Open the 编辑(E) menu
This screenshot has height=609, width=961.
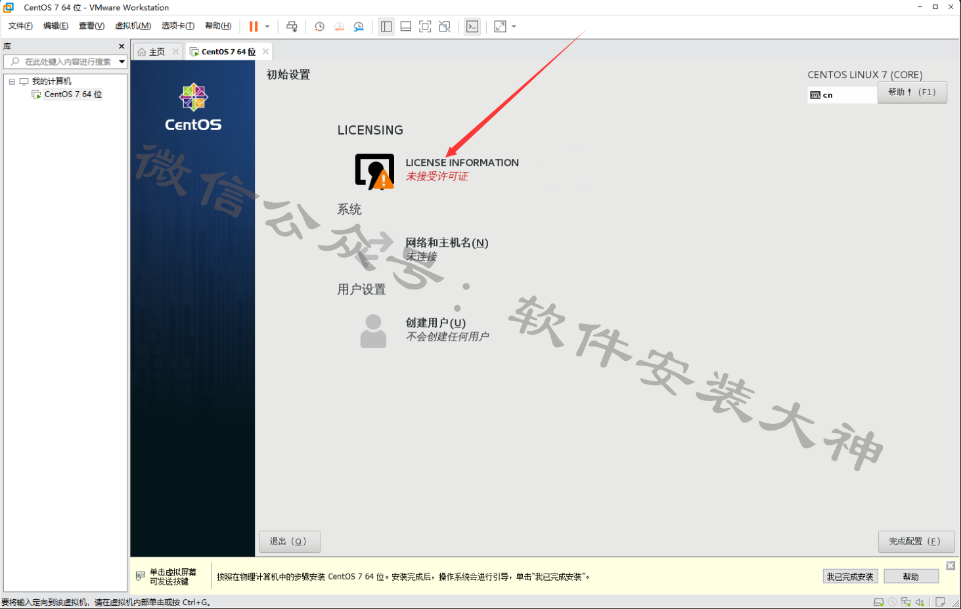pos(56,26)
